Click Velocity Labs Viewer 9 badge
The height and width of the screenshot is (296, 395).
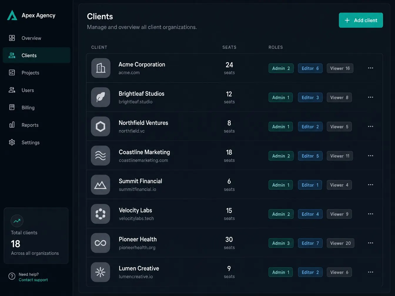339,214
